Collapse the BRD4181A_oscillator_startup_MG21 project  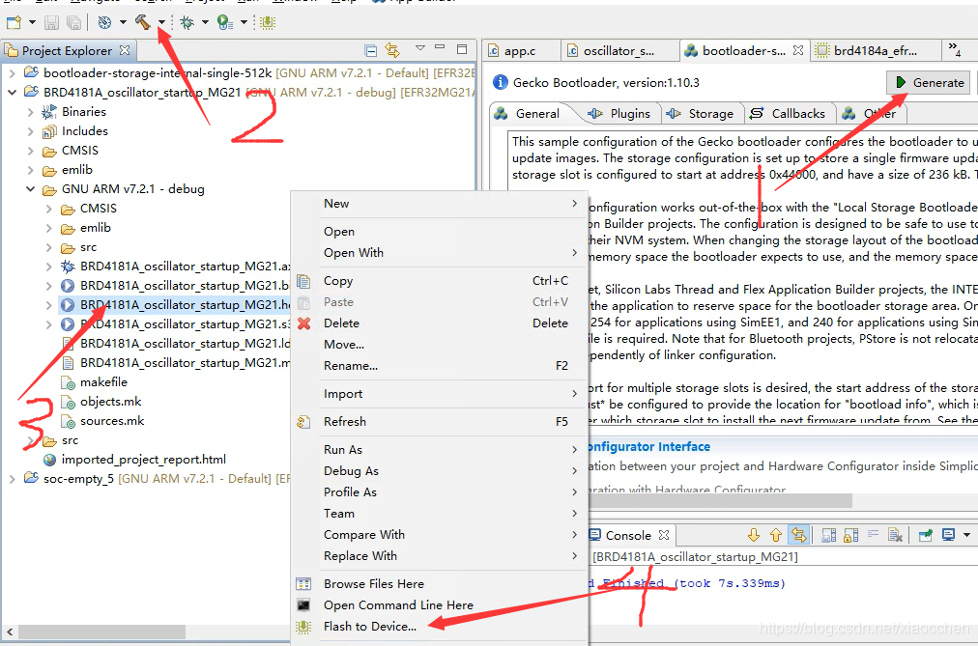click(x=12, y=93)
